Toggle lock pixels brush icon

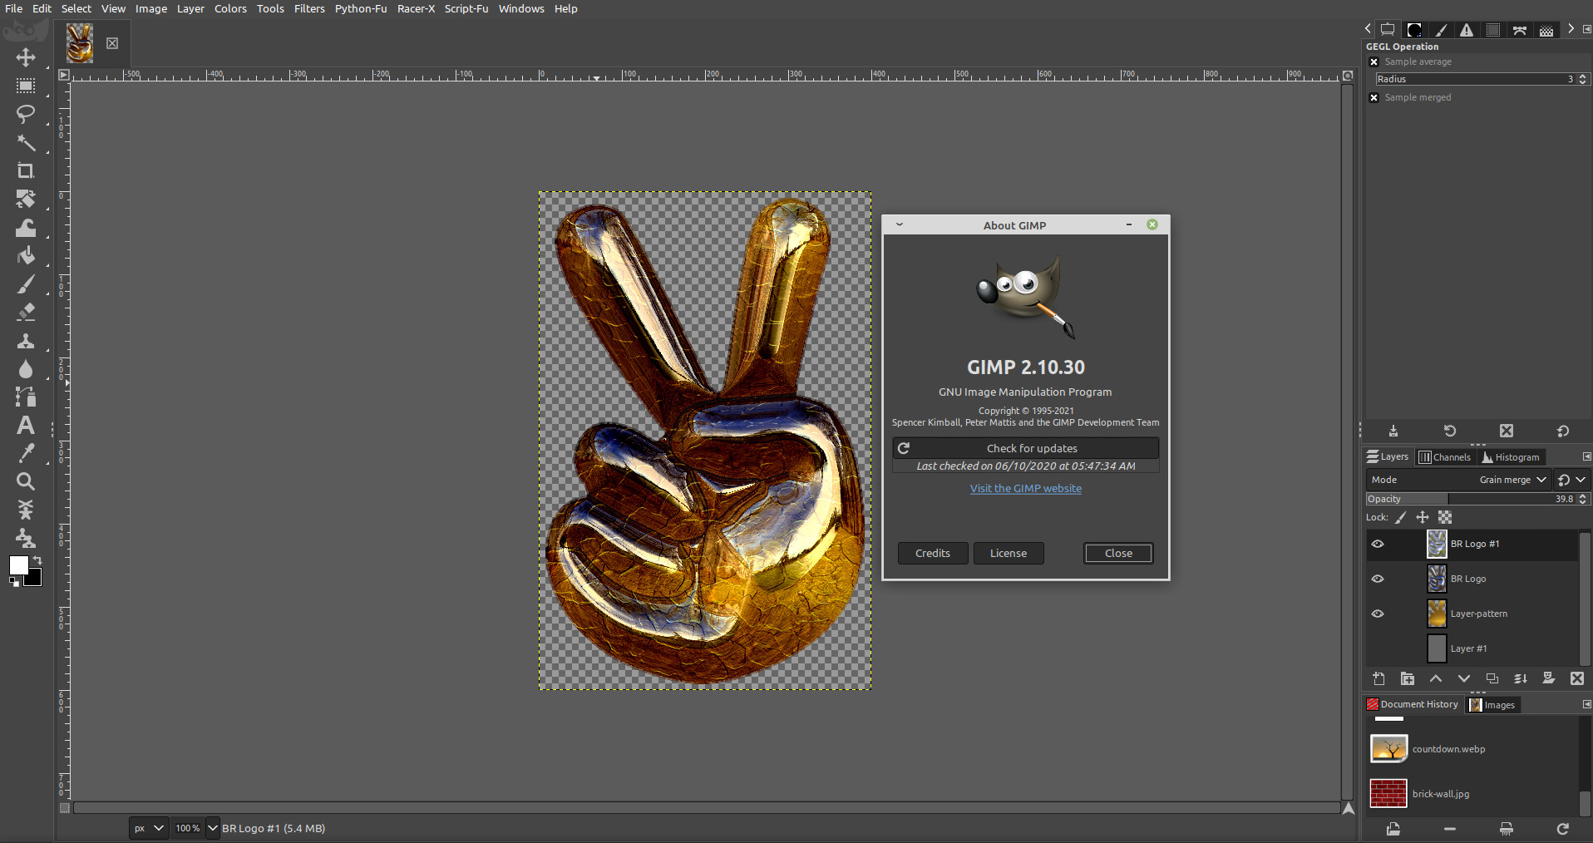(1401, 517)
